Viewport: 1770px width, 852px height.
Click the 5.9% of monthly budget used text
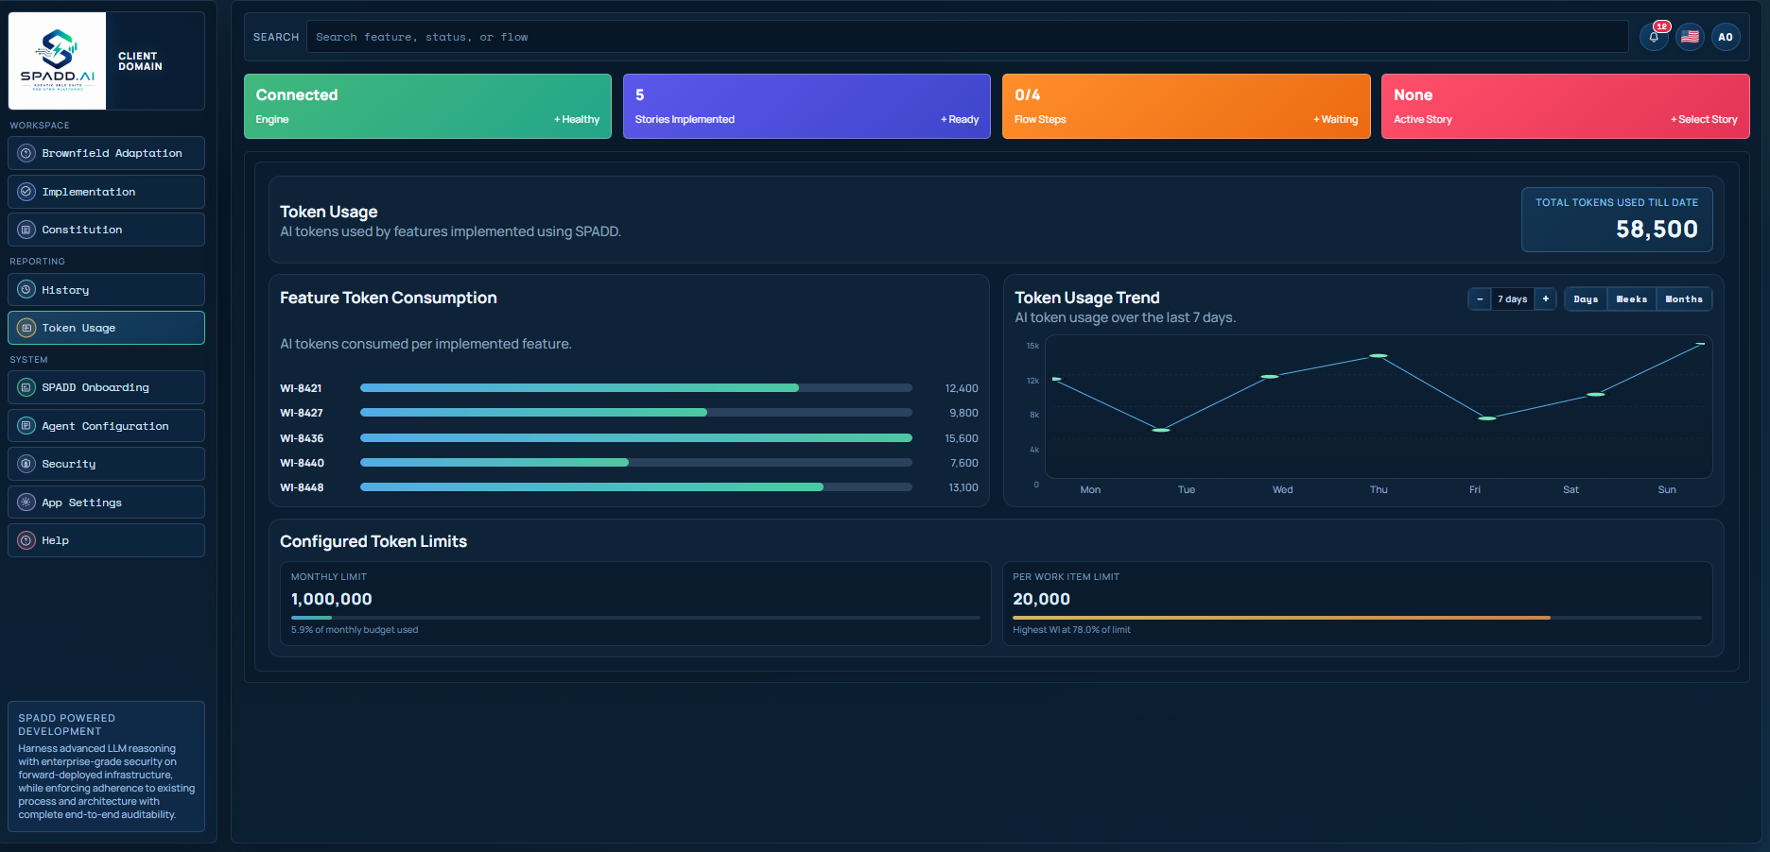(355, 630)
